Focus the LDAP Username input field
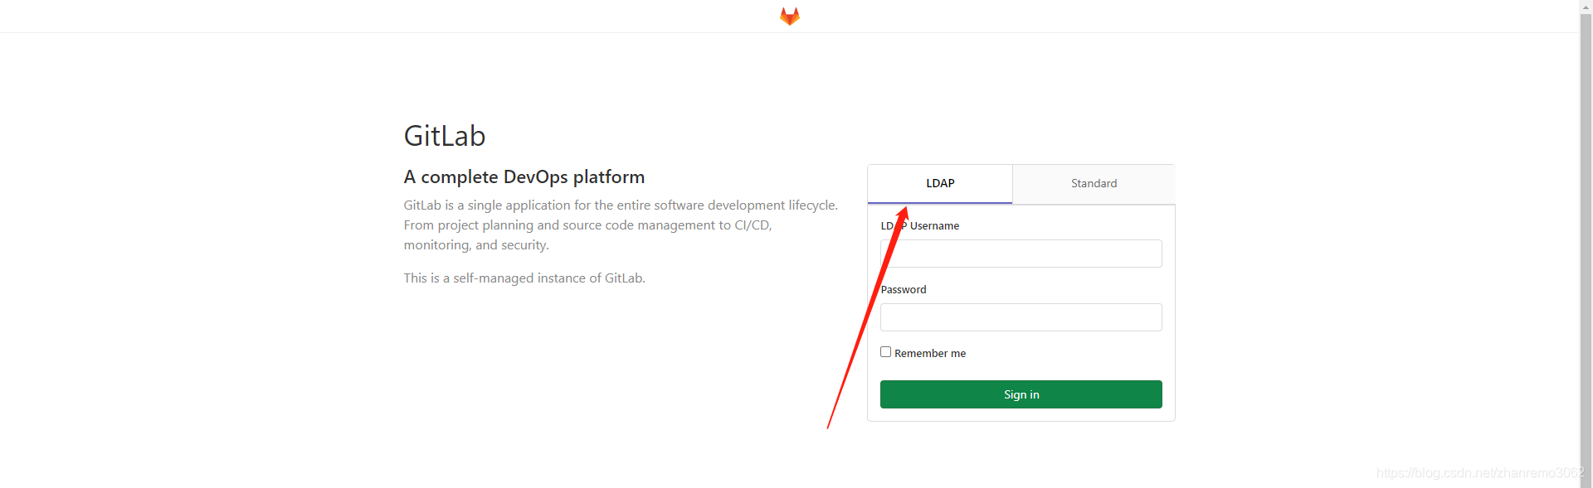The height and width of the screenshot is (488, 1593). point(1021,254)
